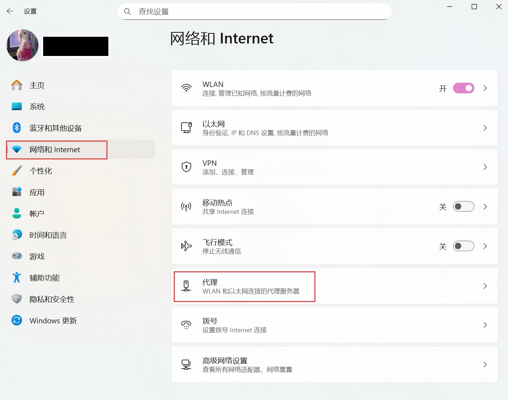Enable 移动热点 sharing
Screen dimensions: 508x400
pos(463,206)
